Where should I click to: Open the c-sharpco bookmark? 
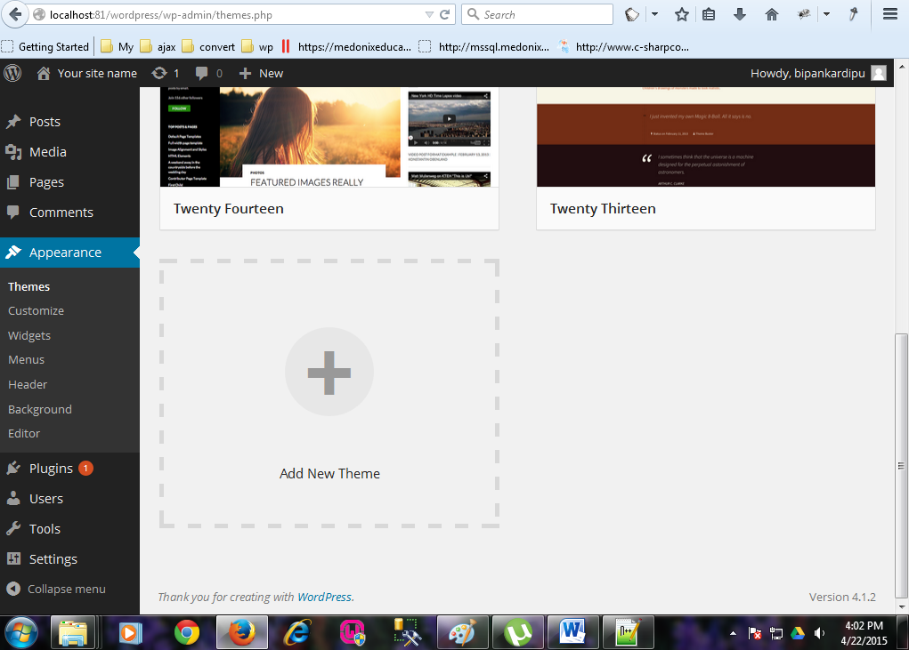[624, 47]
